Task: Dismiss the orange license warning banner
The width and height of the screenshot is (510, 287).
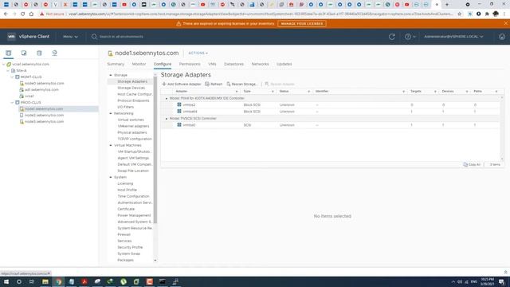Action: (x=506, y=23)
